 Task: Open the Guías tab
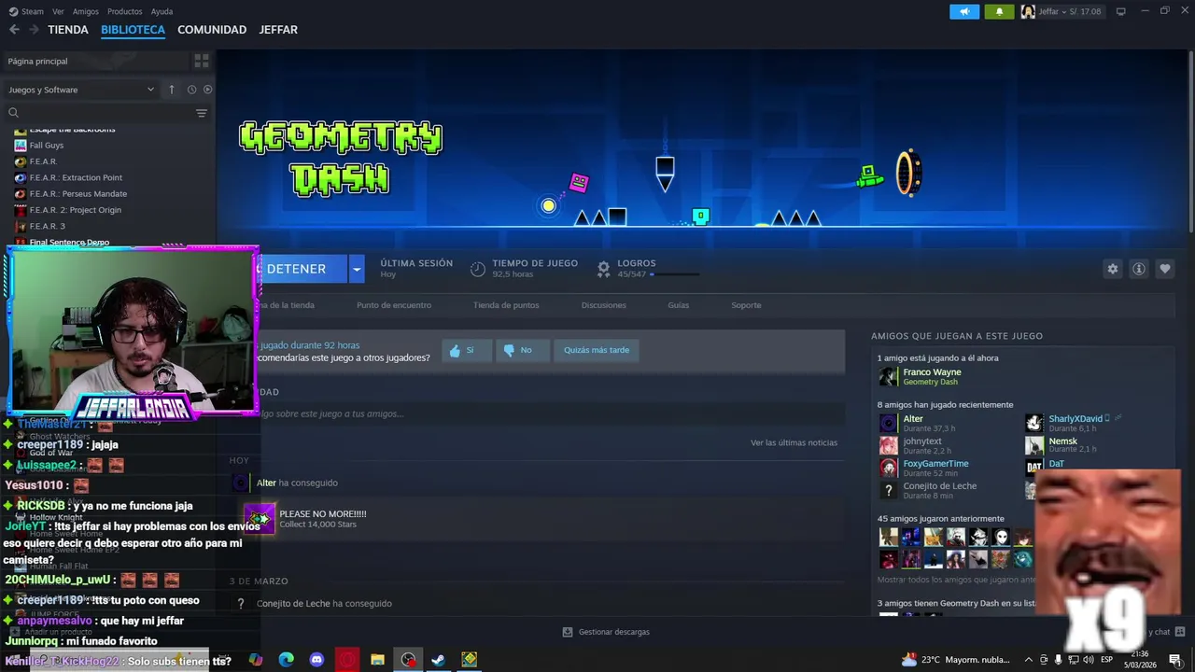[x=678, y=305]
